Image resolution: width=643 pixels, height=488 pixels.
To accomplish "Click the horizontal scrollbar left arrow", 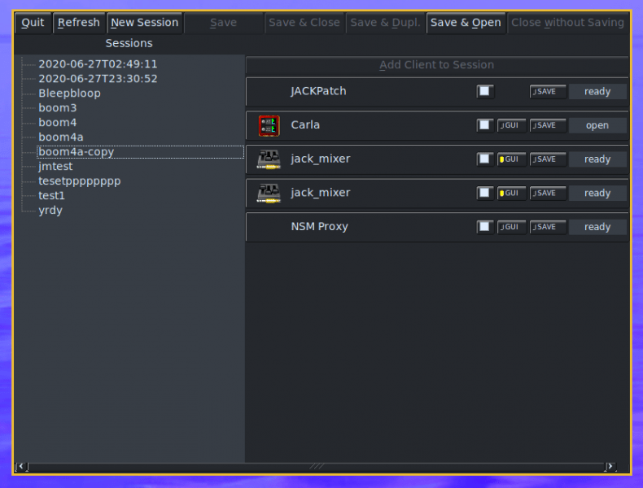I will click(21, 466).
